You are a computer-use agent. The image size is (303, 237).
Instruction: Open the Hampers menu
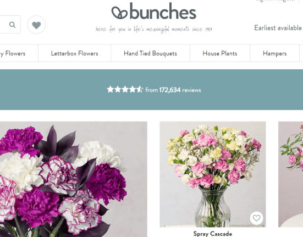[x=274, y=53]
